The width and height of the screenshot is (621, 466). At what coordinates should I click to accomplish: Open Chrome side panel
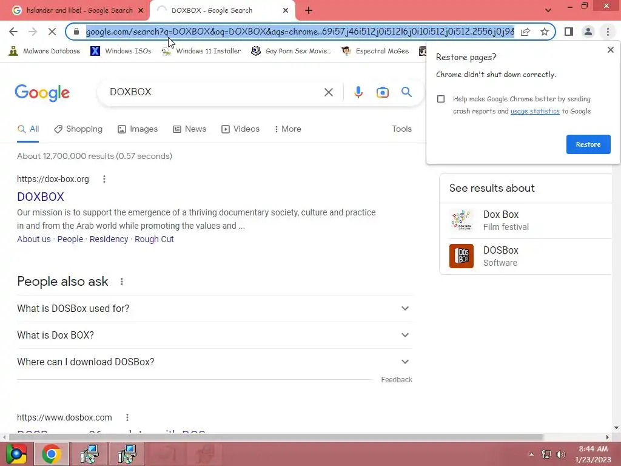[x=569, y=32]
